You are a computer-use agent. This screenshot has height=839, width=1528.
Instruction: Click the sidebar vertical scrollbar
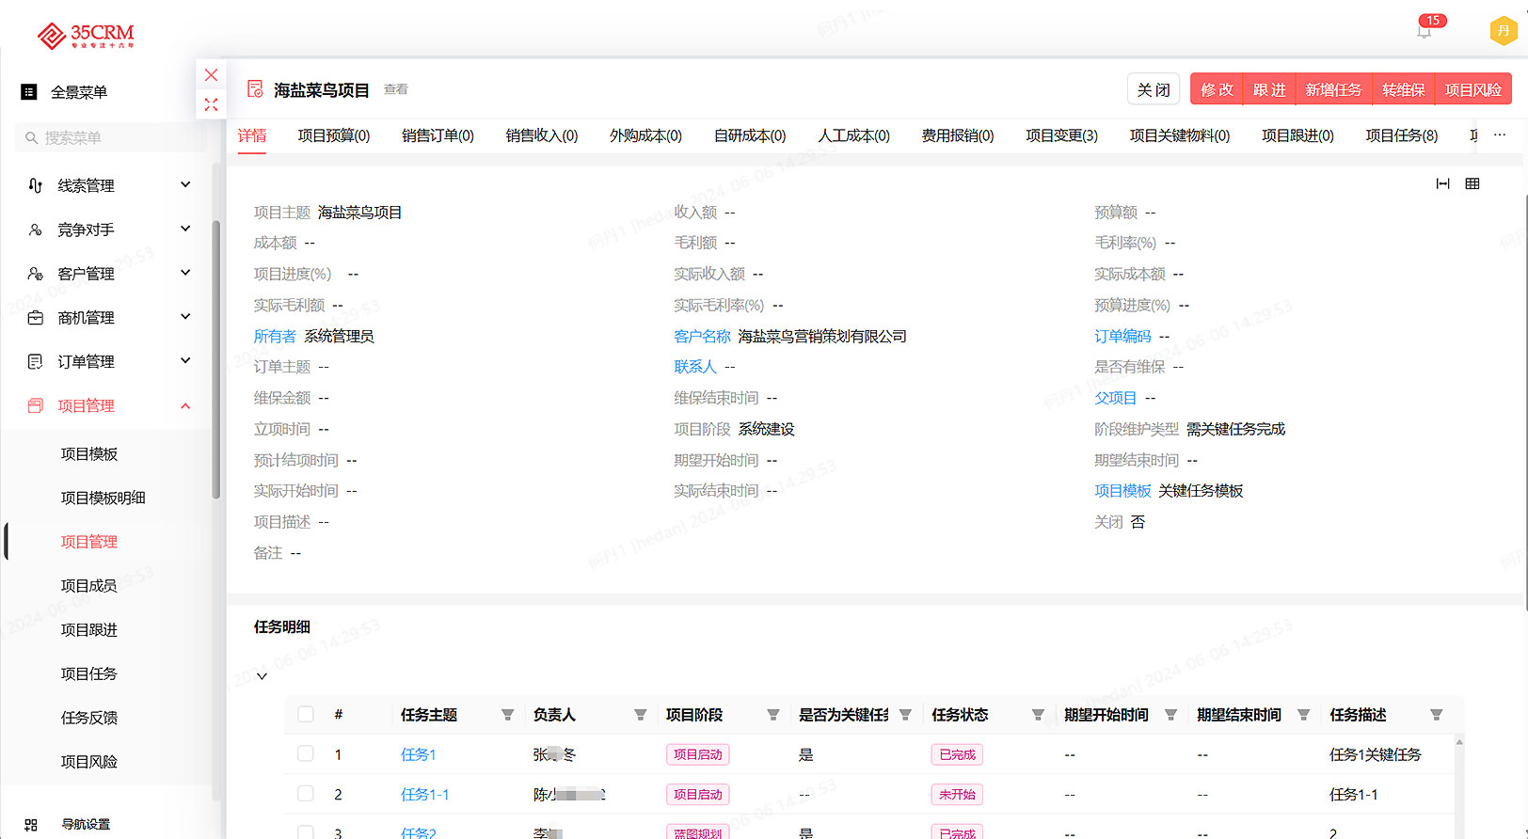[216, 357]
